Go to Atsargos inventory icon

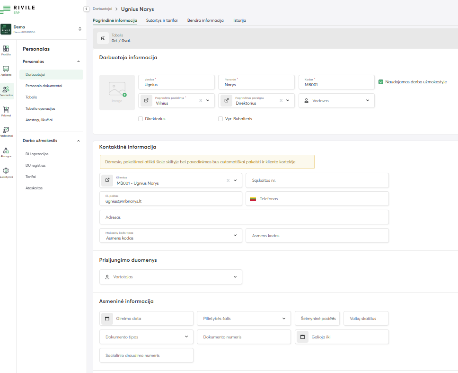pos(6,151)
